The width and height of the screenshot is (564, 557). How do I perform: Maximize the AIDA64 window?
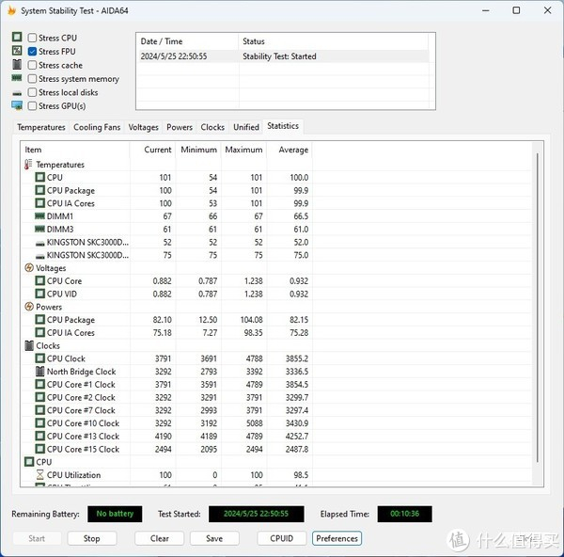click(x=516, y=10)
